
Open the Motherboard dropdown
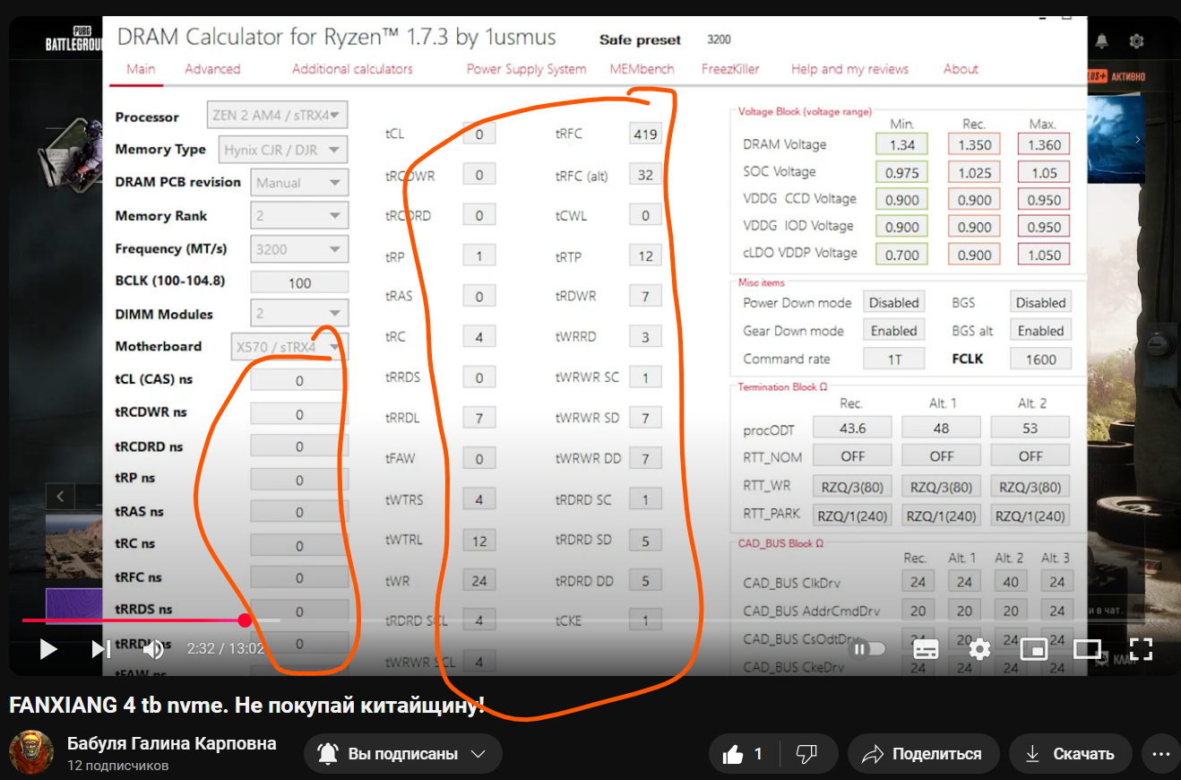(x=289, y=346)
